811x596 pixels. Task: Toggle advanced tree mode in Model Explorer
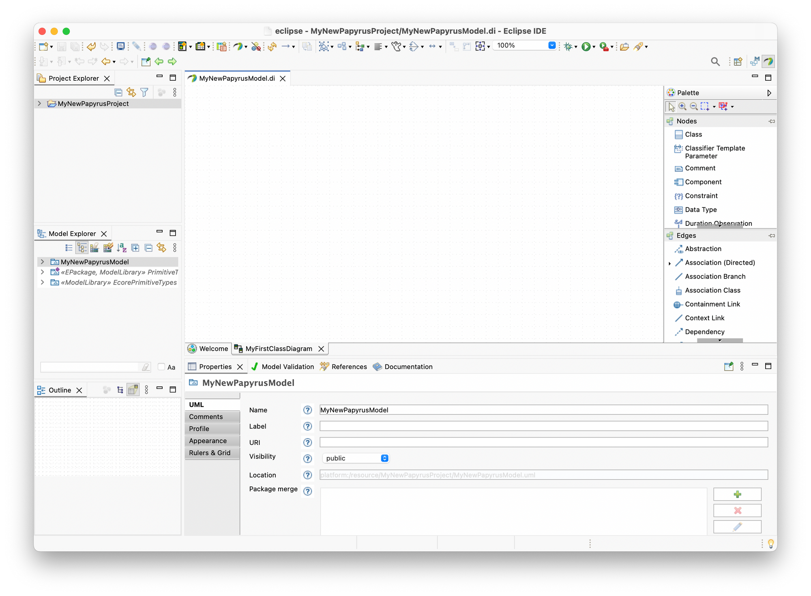(82, 248)
